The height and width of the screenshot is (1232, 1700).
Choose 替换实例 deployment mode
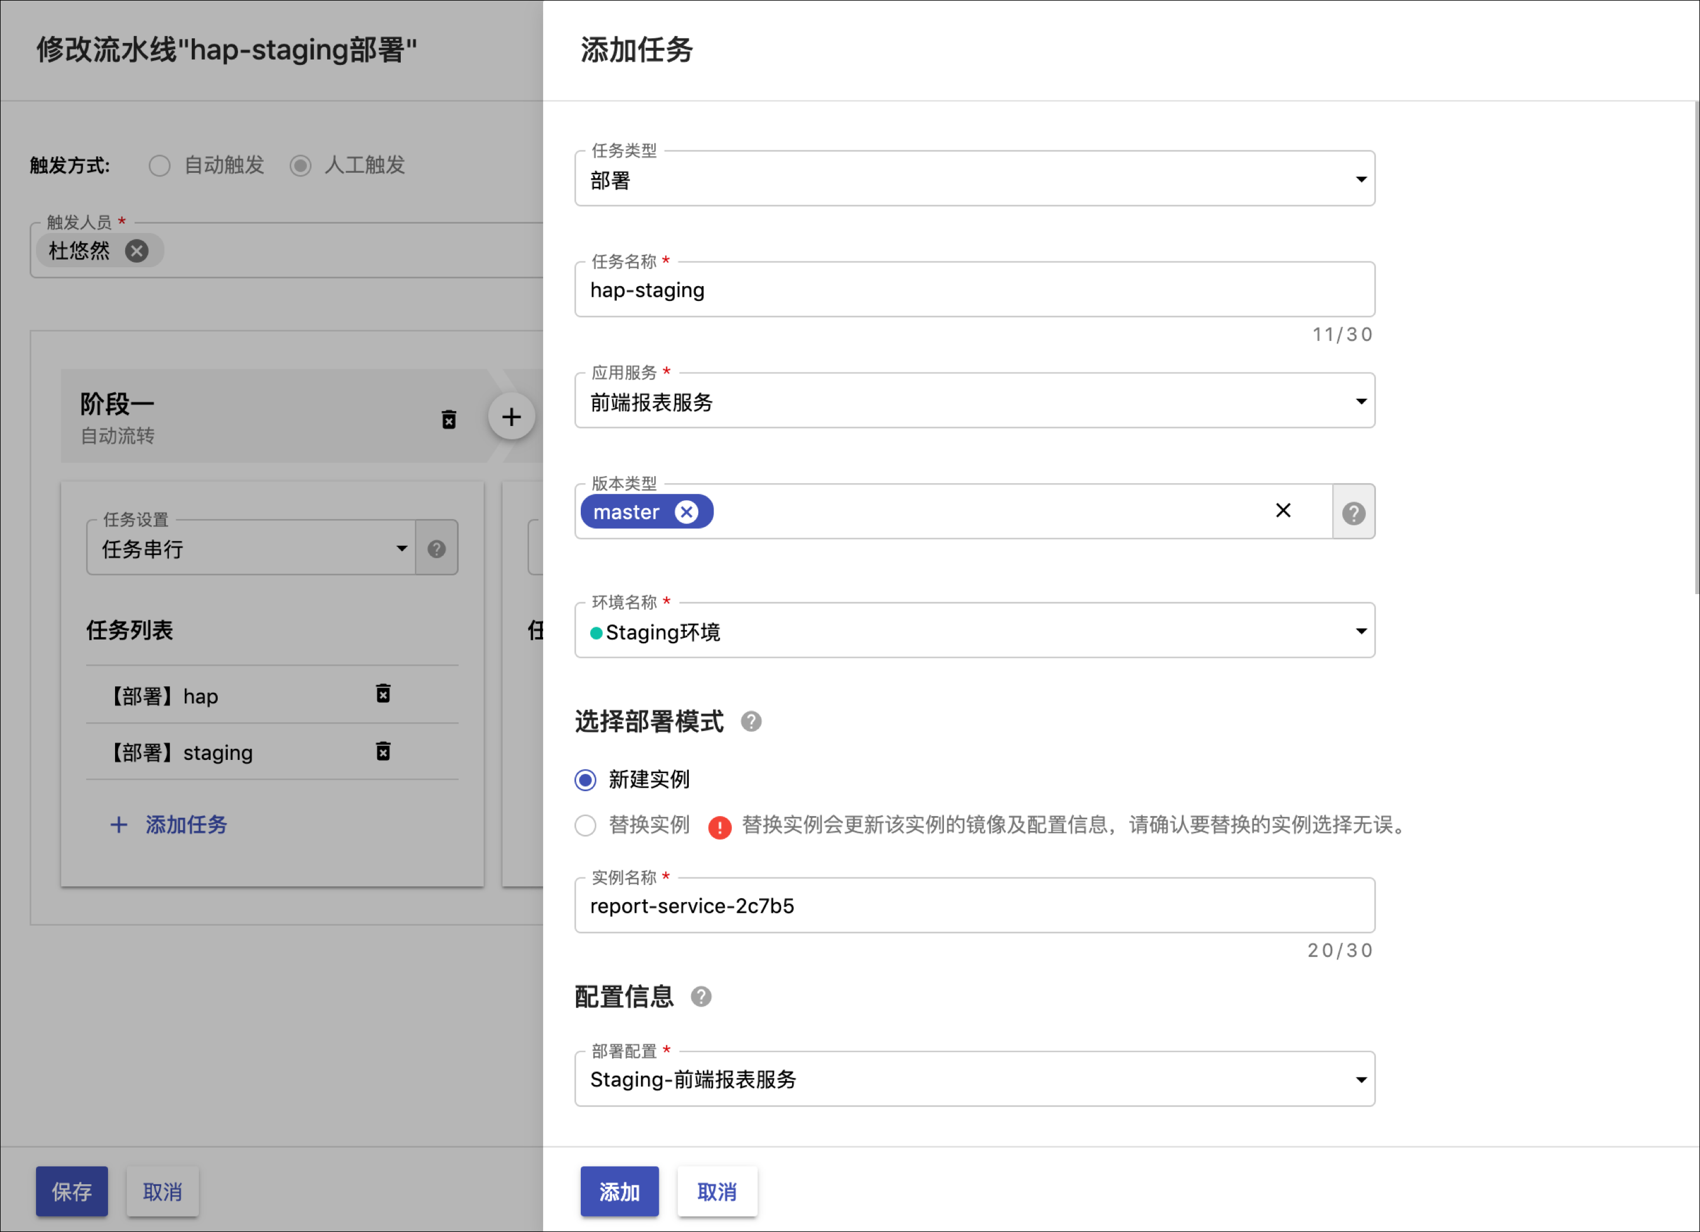[586, 825]
